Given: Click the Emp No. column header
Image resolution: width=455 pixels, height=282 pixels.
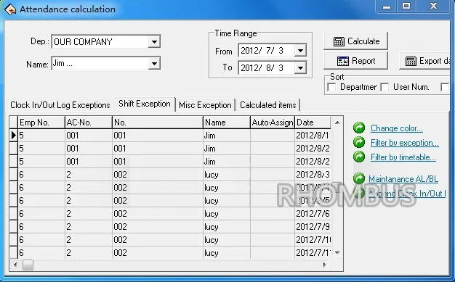Looking at the screenshot, I should (41, 123).
